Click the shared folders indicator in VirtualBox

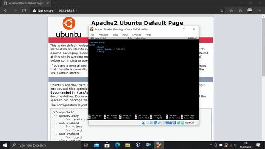coord(163,123)
